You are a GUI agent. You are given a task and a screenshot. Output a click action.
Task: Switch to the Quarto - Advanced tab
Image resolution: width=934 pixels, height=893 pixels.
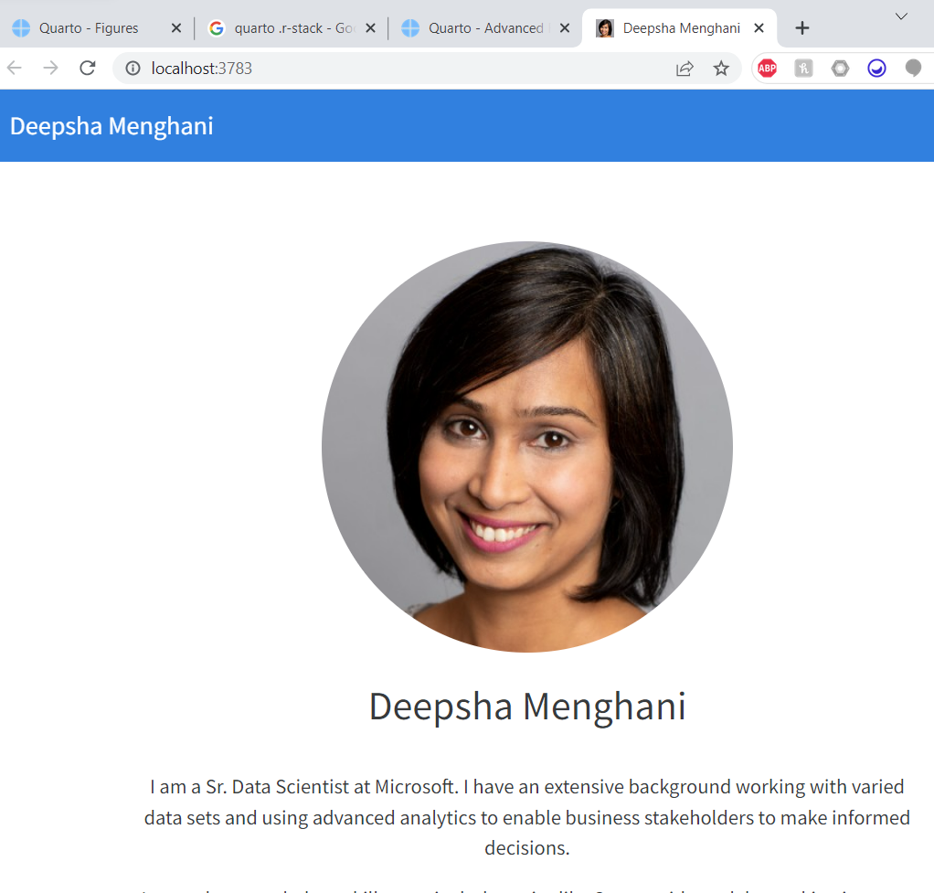coord(484,27)
